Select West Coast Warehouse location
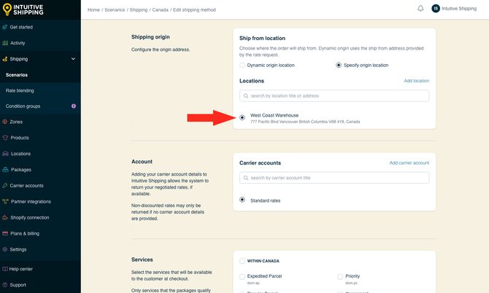This screenshot has height=293, width=489. (242, 117)
